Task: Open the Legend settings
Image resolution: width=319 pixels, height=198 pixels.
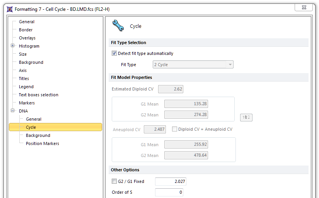Action: 26,87
